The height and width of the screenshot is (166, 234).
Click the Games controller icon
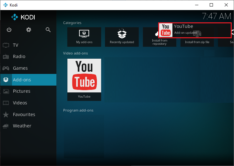tap(6, 68)
